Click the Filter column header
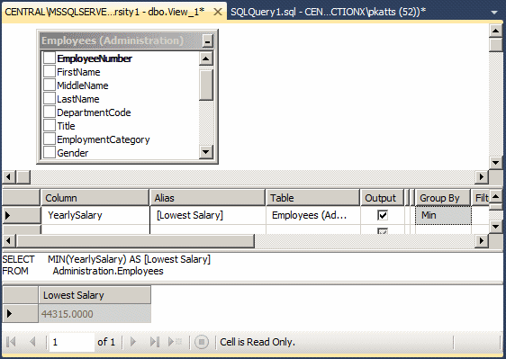The image size is (506, 359). [481, 198]
